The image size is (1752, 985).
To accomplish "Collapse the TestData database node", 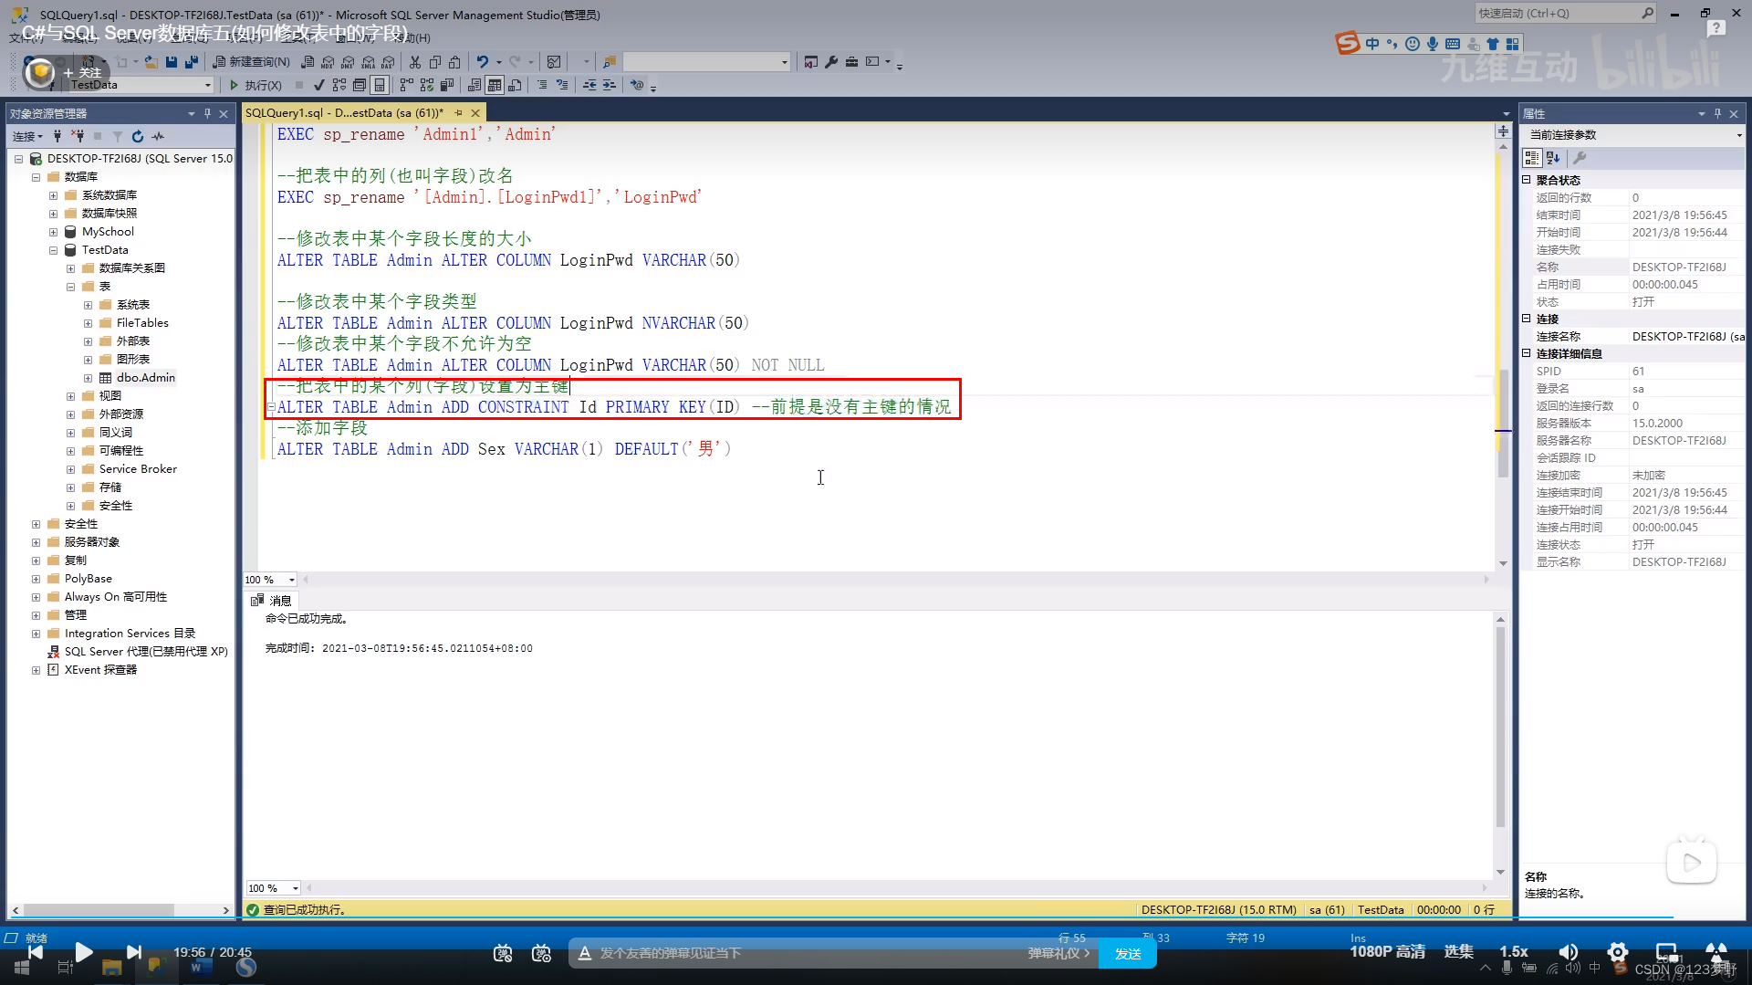I will tap(53, 250).
